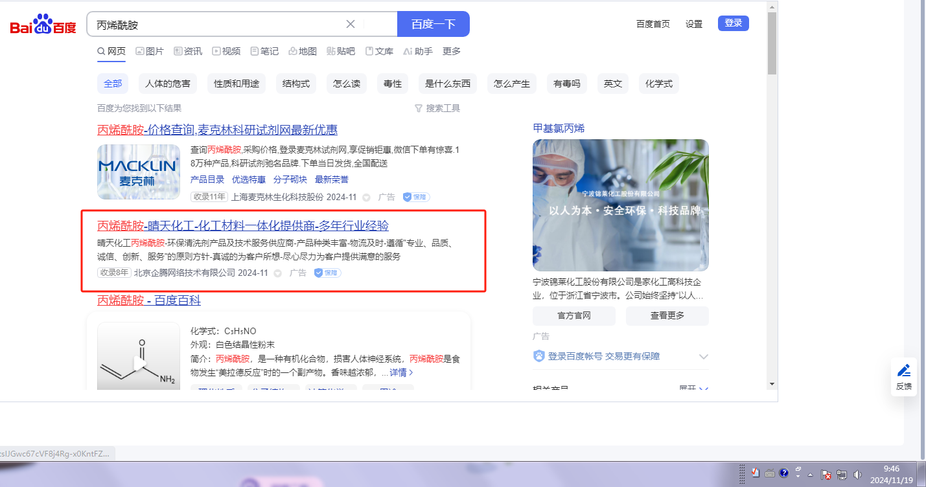Show hidden system tray icons
Image resolution: width=926 pixels, height=487 pixels.
coord(810,475)
